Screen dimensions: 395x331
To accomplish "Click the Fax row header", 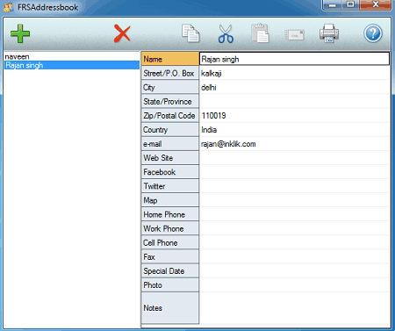I will [170, 256].
